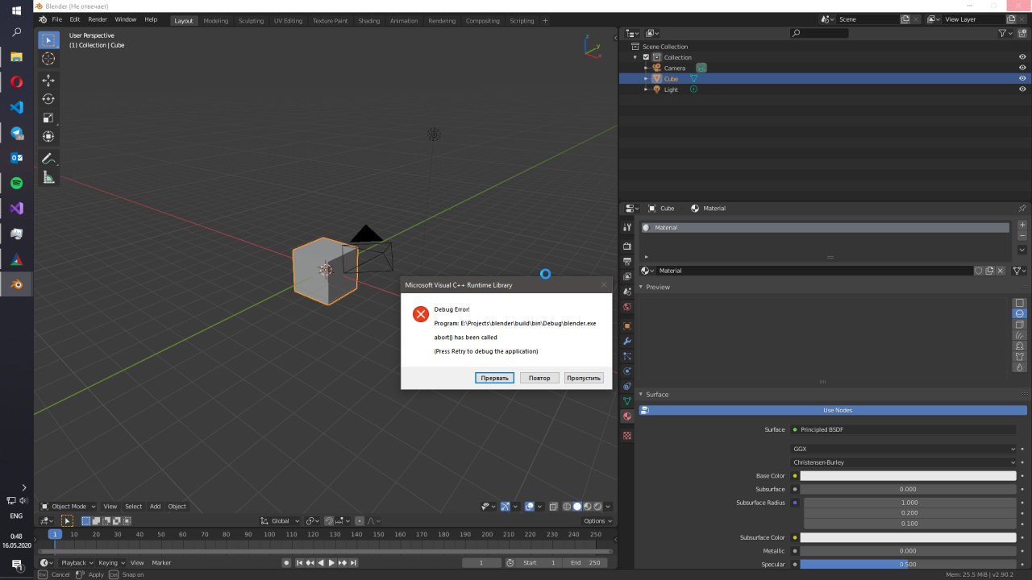Select the Rotate tool

coord(48,99)
